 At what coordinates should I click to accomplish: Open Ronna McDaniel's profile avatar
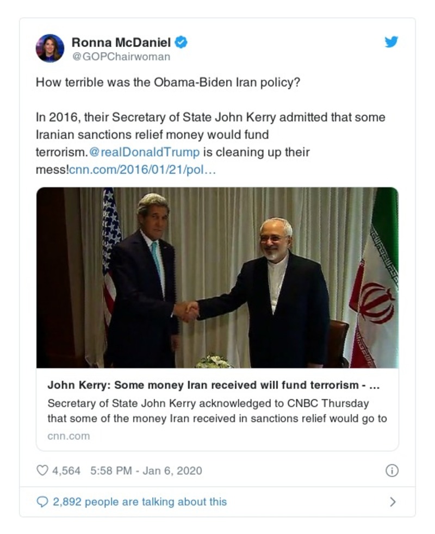click(x=50, y=48)
